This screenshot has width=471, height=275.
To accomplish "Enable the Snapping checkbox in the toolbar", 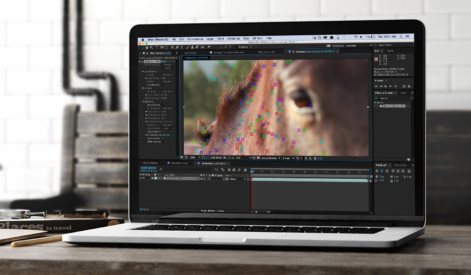I will (x=236, y=46).
